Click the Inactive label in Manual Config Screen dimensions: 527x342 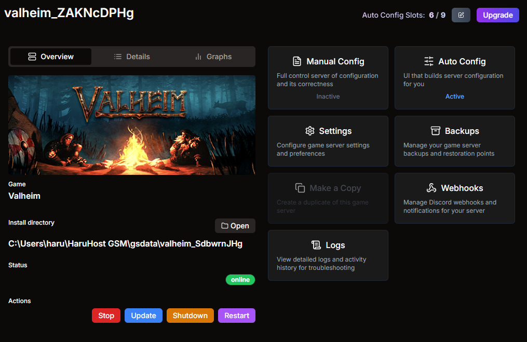pyautogui.click(x=328, y=97)
